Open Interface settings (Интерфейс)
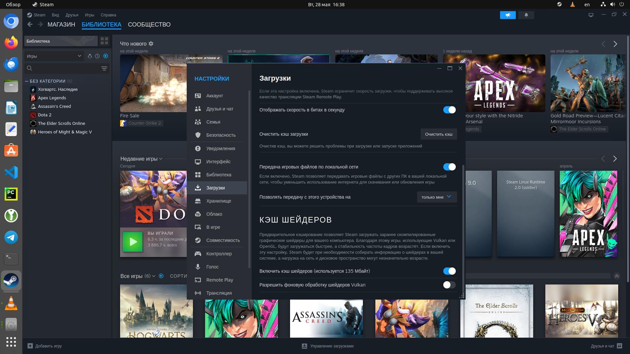This screenshot has height=354, width=630. (217, 162)
